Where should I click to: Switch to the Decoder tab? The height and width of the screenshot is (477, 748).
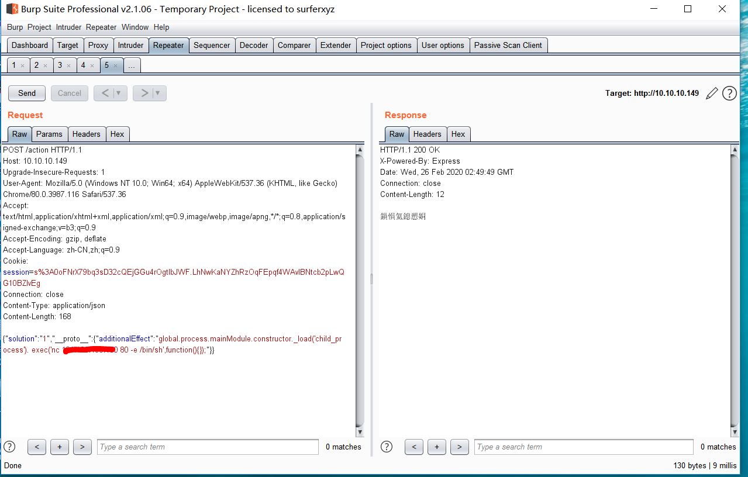pyautogui.click(x=254, y=45)
